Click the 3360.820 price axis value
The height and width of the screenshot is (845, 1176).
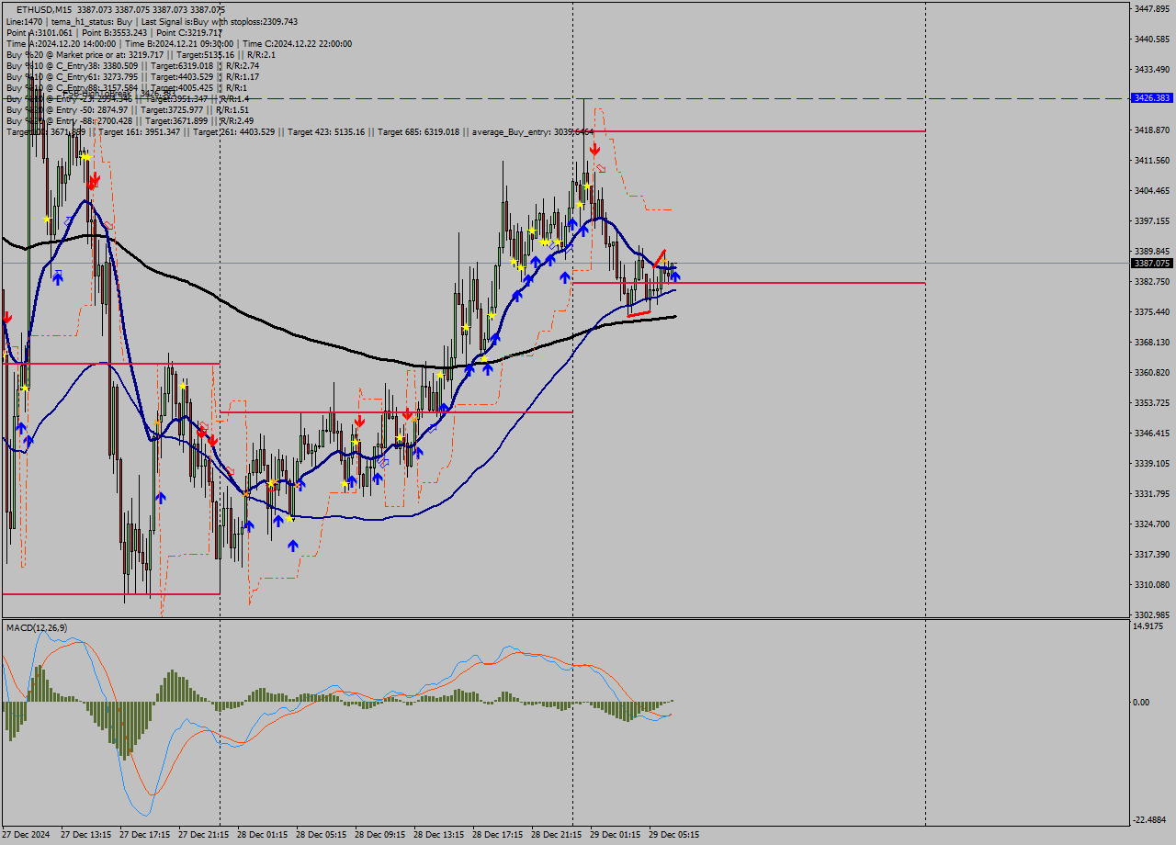[1153, 372]
